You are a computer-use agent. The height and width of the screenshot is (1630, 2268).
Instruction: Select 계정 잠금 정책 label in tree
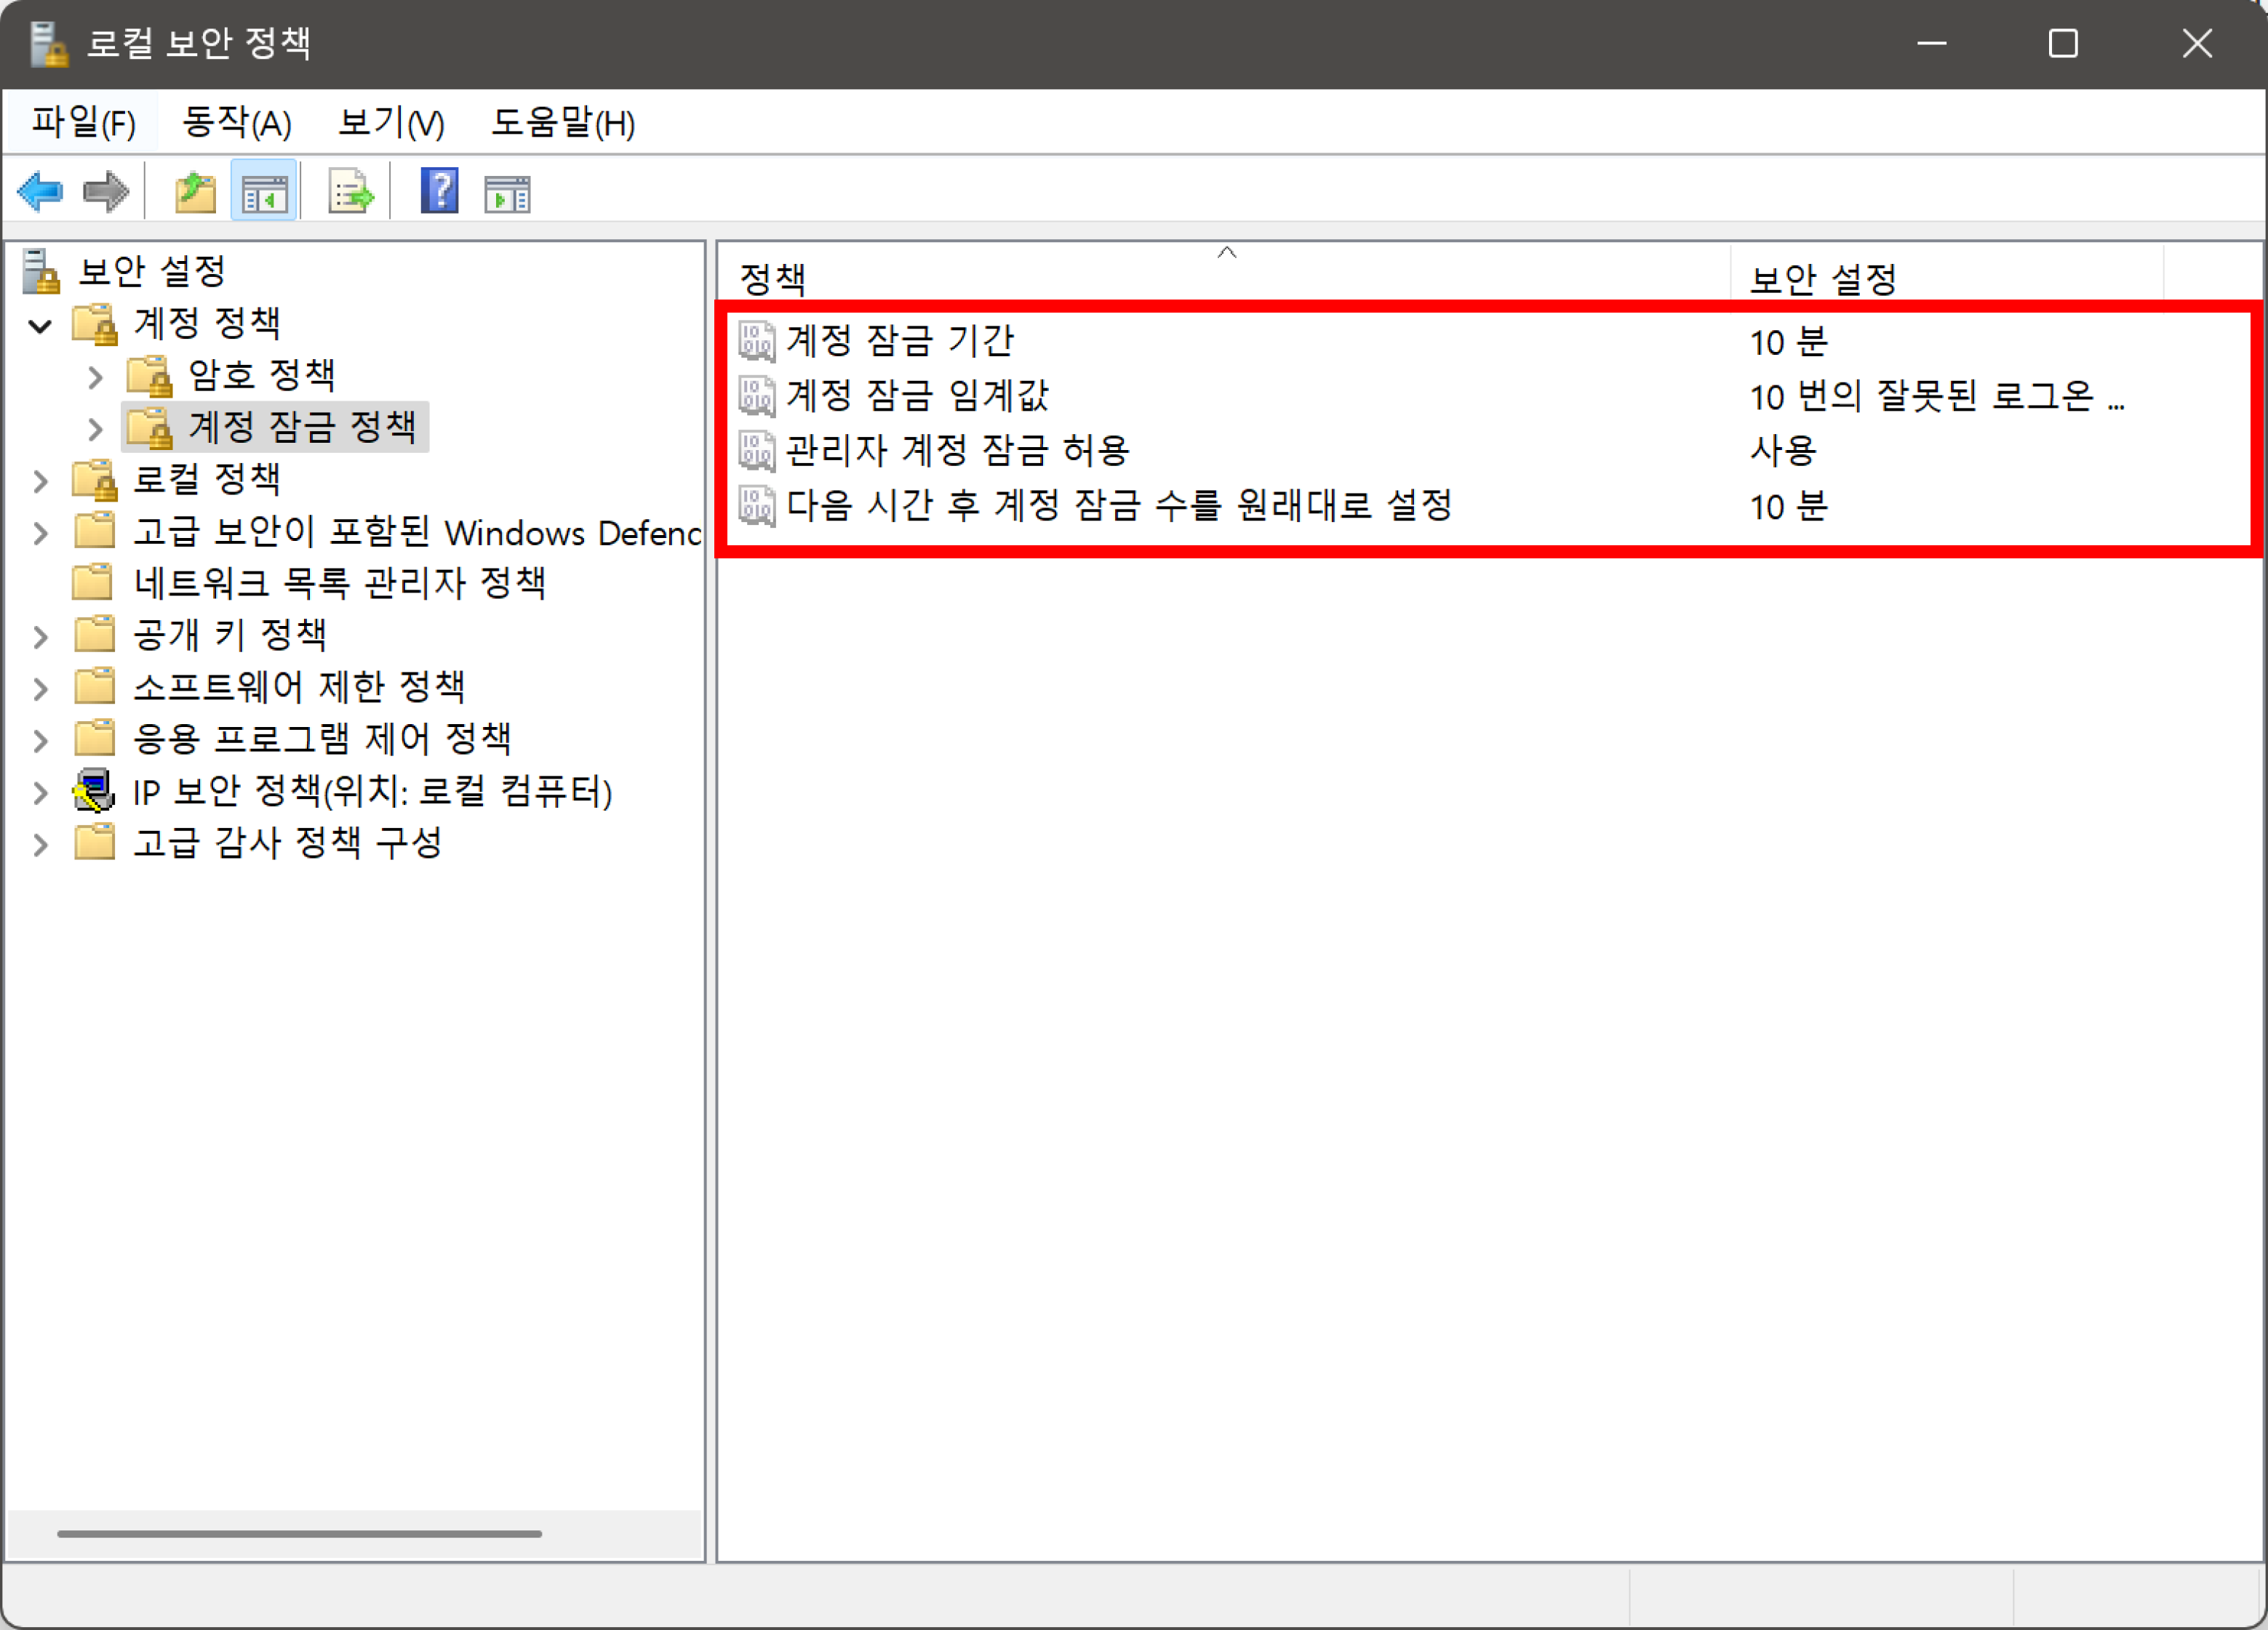(302, 427)
